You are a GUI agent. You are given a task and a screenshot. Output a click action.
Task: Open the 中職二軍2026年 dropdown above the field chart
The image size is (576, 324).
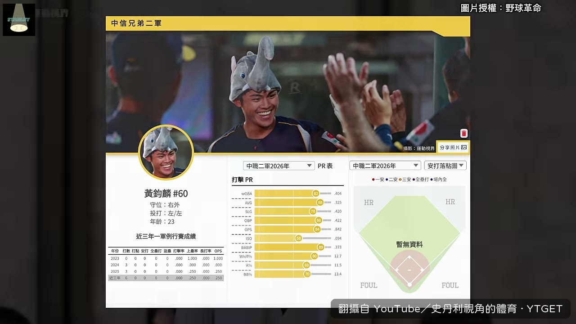tap(385, 166)
